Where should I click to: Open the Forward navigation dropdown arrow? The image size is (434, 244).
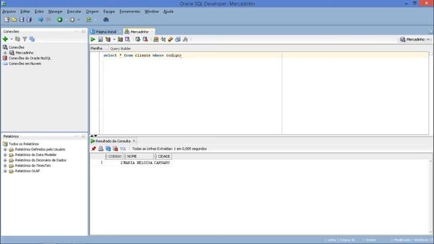[x=79, y=20]
